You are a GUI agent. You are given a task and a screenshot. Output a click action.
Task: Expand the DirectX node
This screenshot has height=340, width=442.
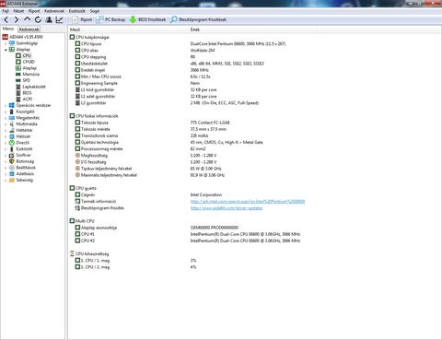click(x=6, y=143)
